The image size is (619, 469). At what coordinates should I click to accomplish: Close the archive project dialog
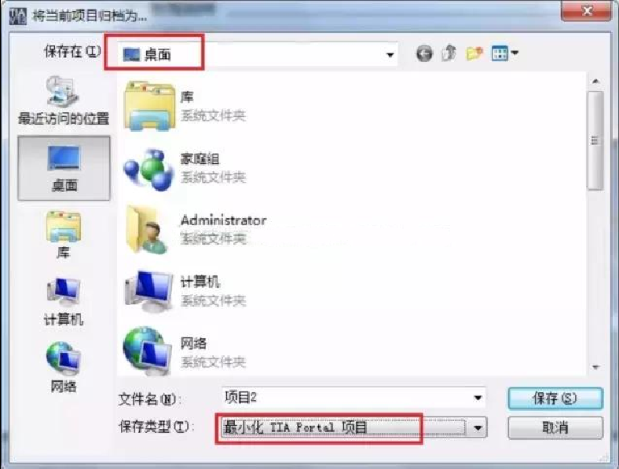[586, 11]
